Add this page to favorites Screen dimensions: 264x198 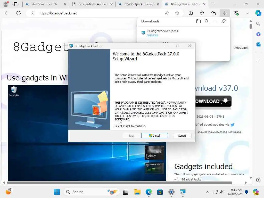177,13
